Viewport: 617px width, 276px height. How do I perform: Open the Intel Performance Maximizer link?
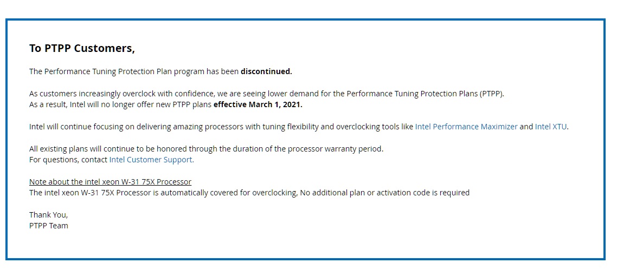point(466,127)
